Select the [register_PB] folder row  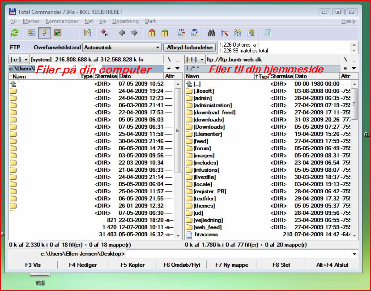tap(268, 191)
